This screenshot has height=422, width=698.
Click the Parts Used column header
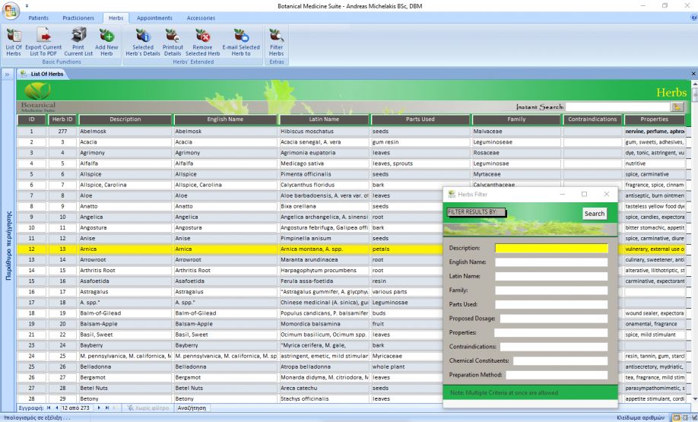[x=420, y=119]
